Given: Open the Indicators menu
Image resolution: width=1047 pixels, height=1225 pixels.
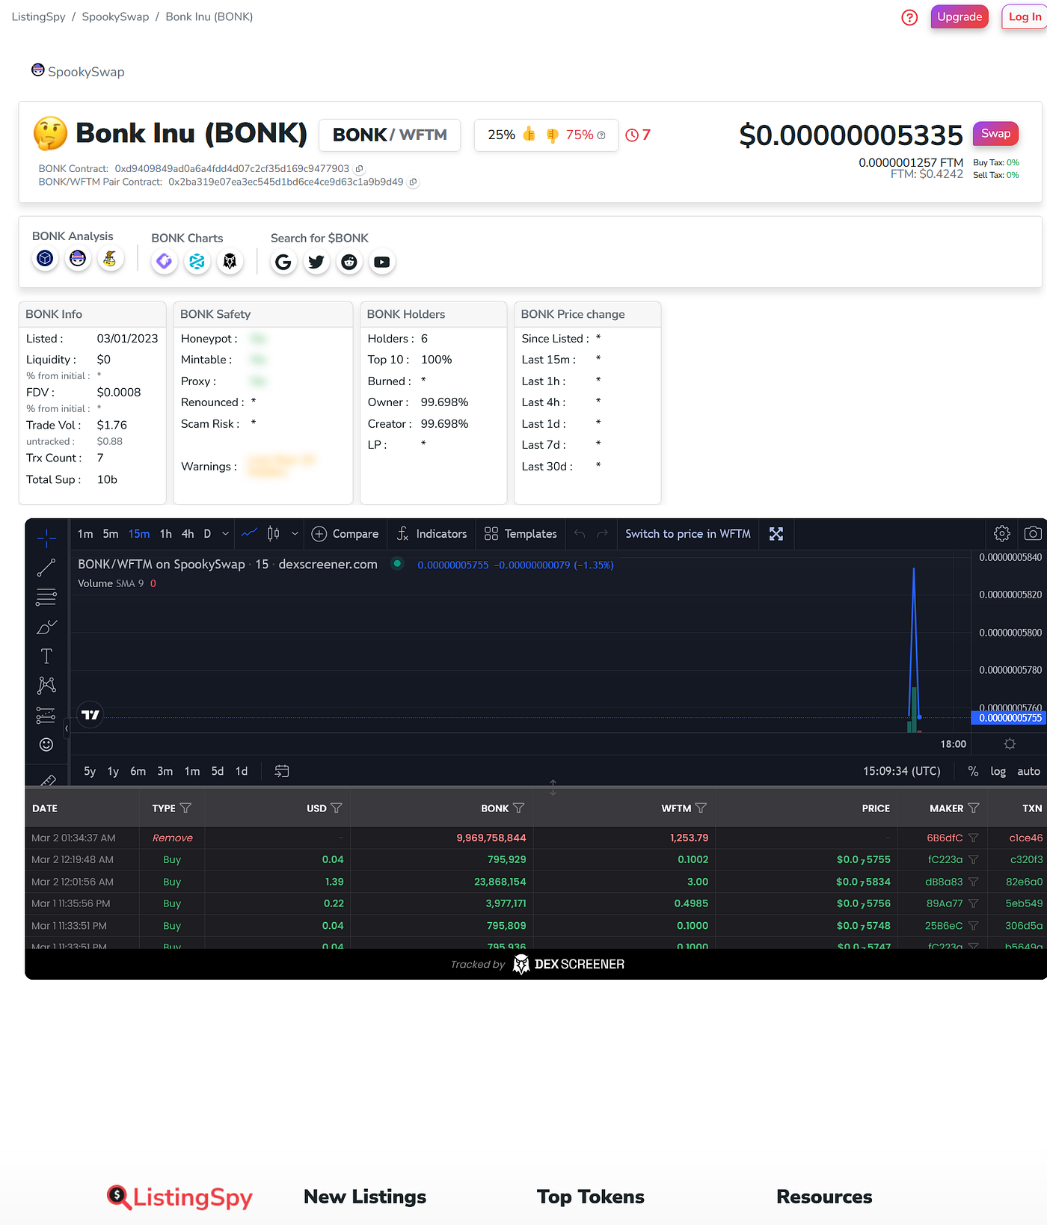Looking at the screenshot, I should 432,534.
